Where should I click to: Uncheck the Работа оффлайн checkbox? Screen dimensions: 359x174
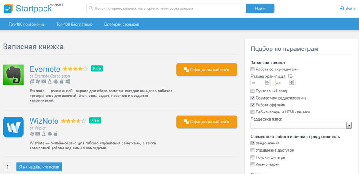pyautogui.click(x=253, y=105)
